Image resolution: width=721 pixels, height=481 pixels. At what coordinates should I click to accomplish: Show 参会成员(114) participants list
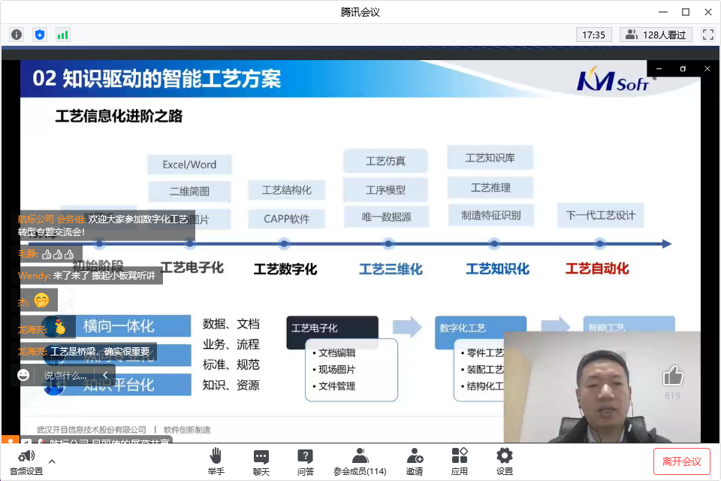point(360,461)
